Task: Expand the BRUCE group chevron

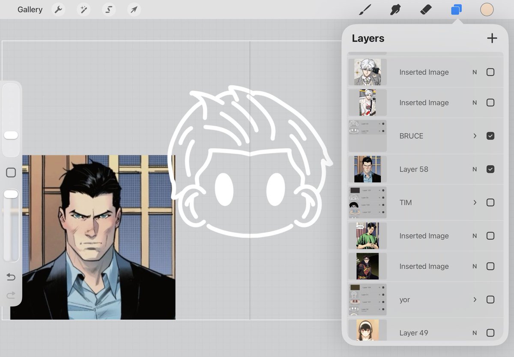Action: 475,136
